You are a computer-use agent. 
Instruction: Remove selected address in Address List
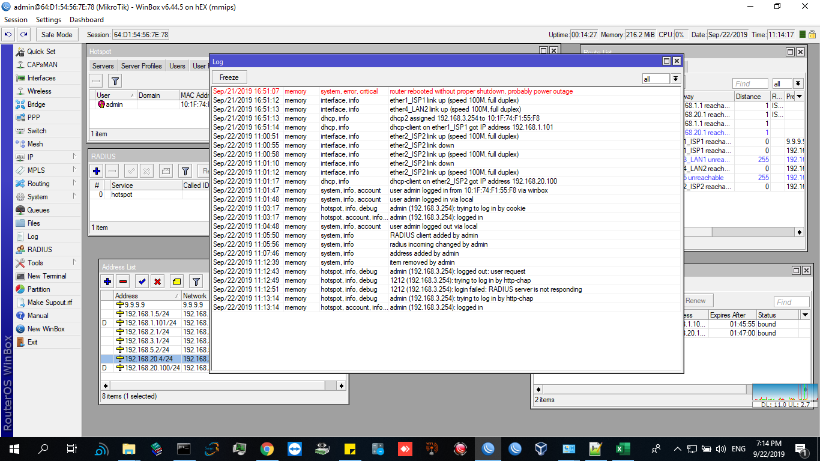pos(123,282)
